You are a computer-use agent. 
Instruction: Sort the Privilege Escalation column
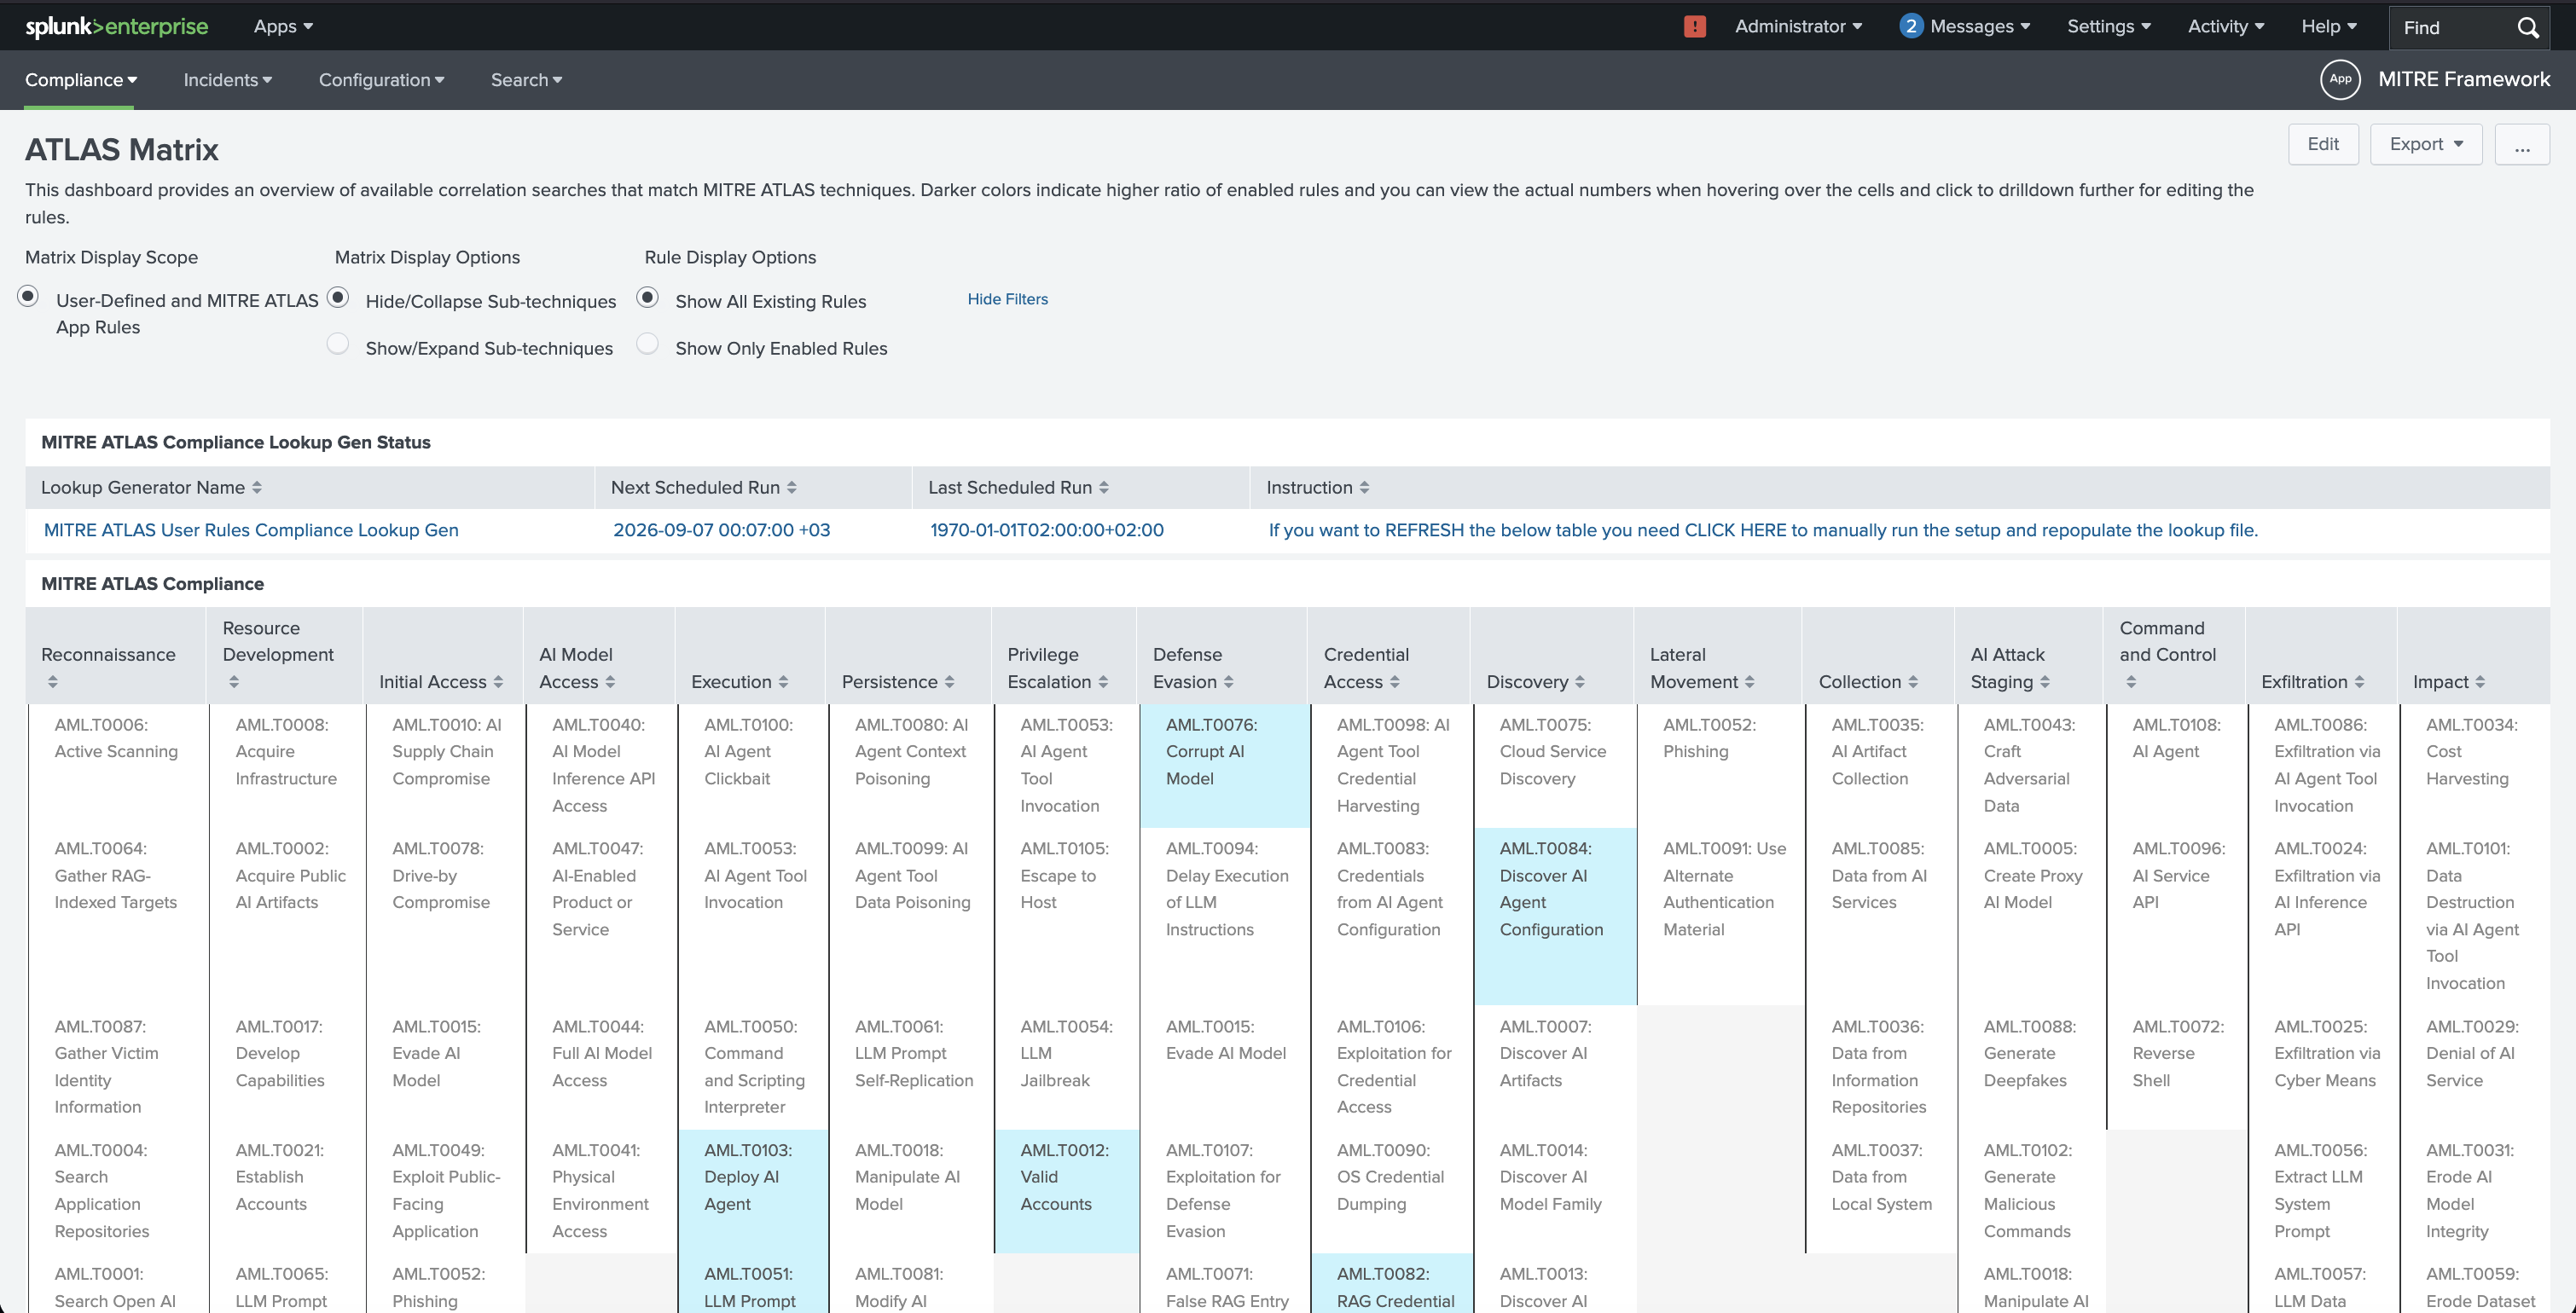click(x=1103, y=681)
